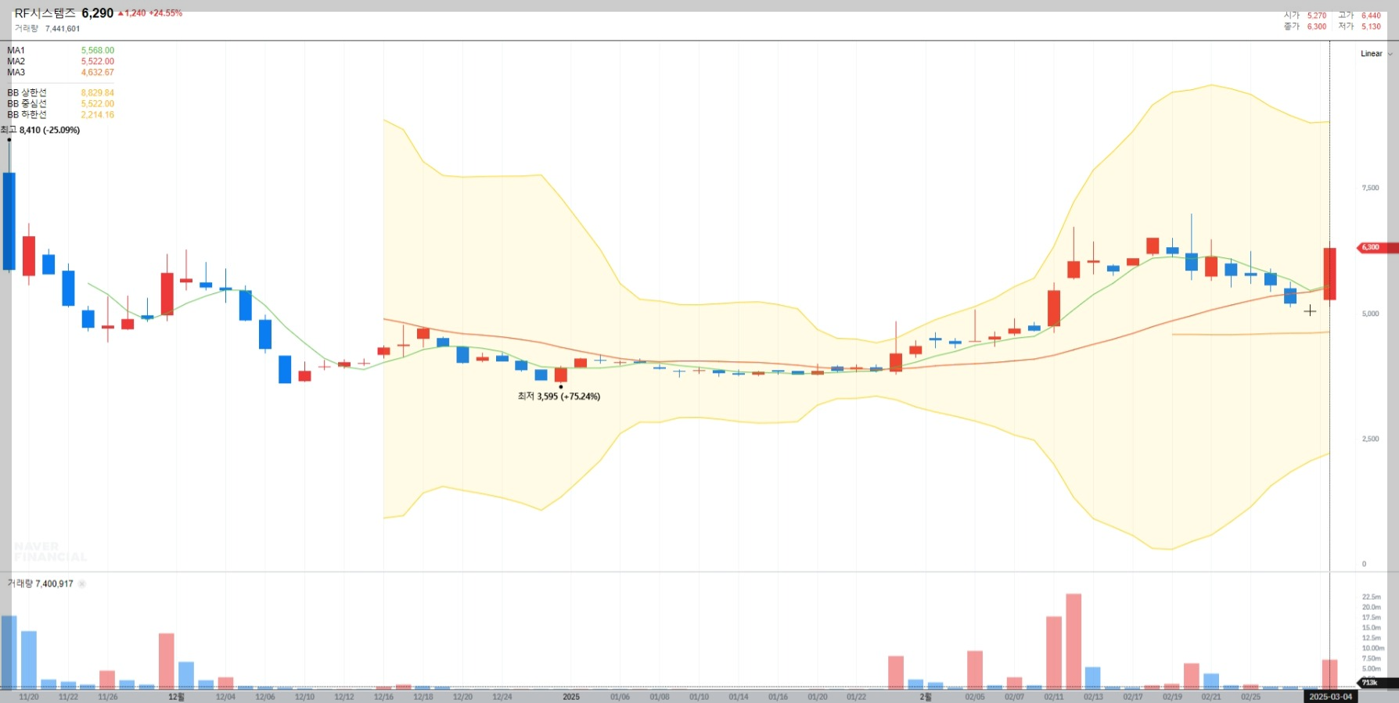Screen dimensions: 1399x703
Task: Click the 고가 6,440 high price value
Action: [1371, 16]
